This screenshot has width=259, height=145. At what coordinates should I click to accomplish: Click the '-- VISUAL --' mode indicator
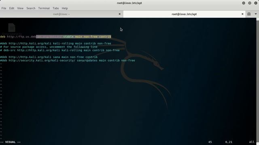[11, 142]
